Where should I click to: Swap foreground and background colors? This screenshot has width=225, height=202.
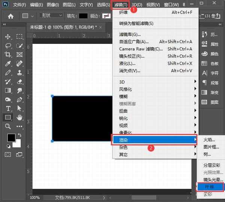(19, 135)
